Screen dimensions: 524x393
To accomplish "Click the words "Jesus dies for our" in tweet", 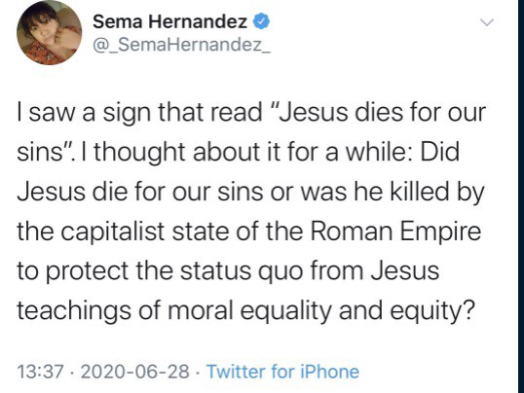I will (380, 112).
